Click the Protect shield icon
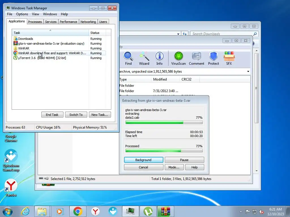This screenshot has width=290, height=217. tap(214, 58)
